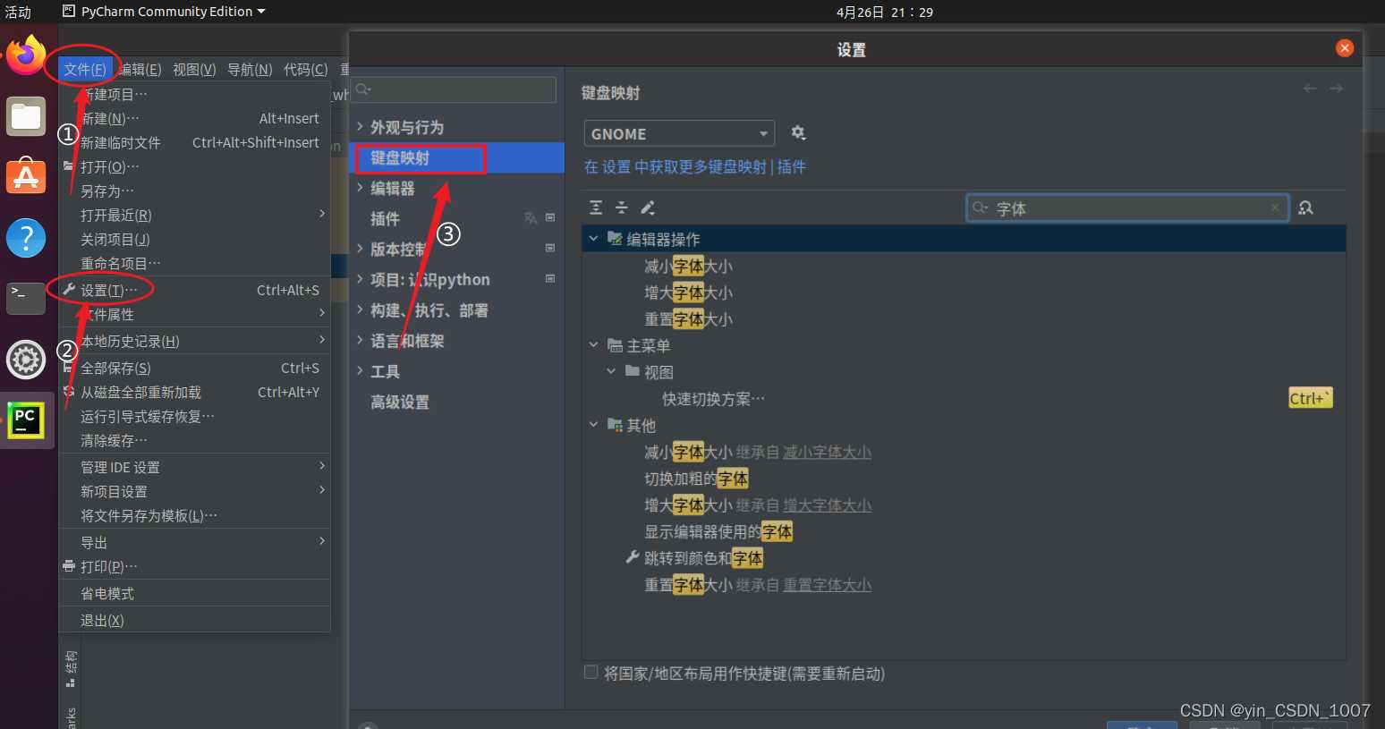Choose 省电模式 in the File menu

pos(194,593)
